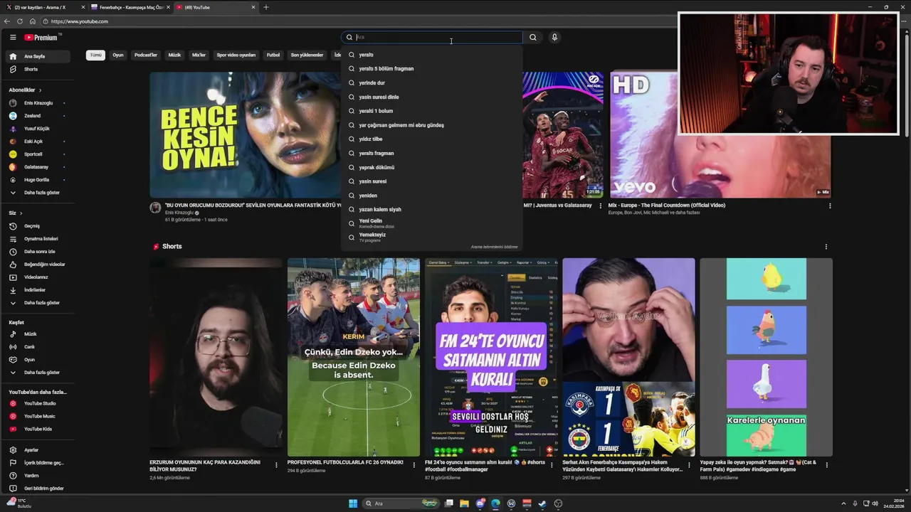Screen dimensions: 911x512
Task: Click 'Arama tahminlerini bildirme' link
Action: 494,247
